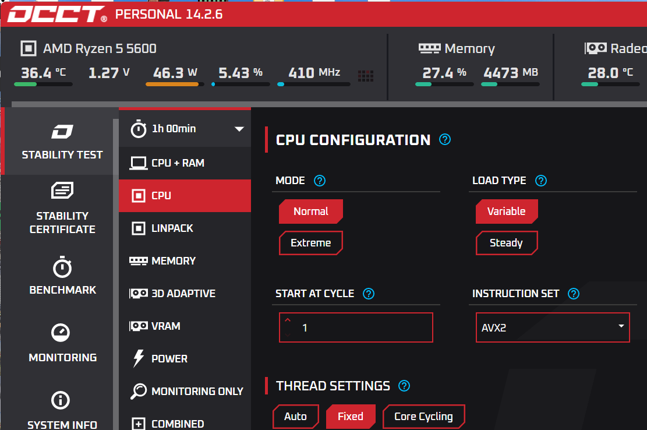Open the Benchmark section
The image size is (647, 430).
tap(62, 276)
